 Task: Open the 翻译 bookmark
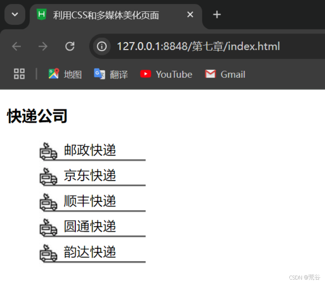[x=111, y=74]
